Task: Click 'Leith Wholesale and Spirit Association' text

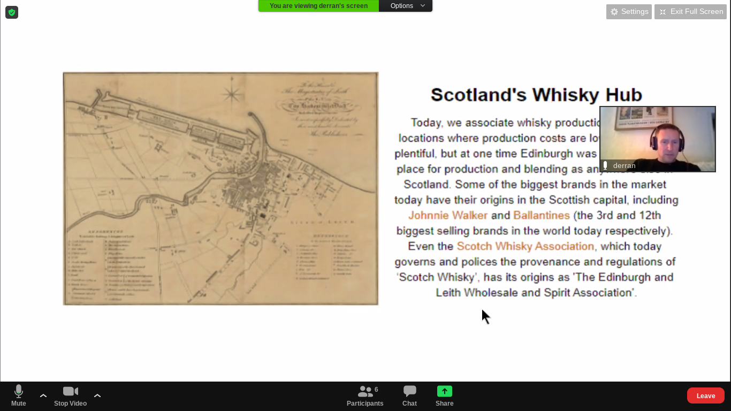Action: click(x=534, y=293)
